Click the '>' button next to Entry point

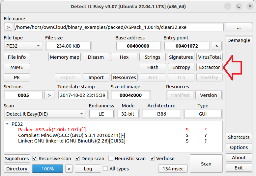[x=217, y=46]
